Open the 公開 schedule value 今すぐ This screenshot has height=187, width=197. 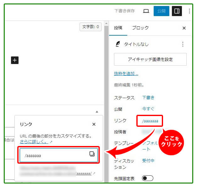point(148,109)
